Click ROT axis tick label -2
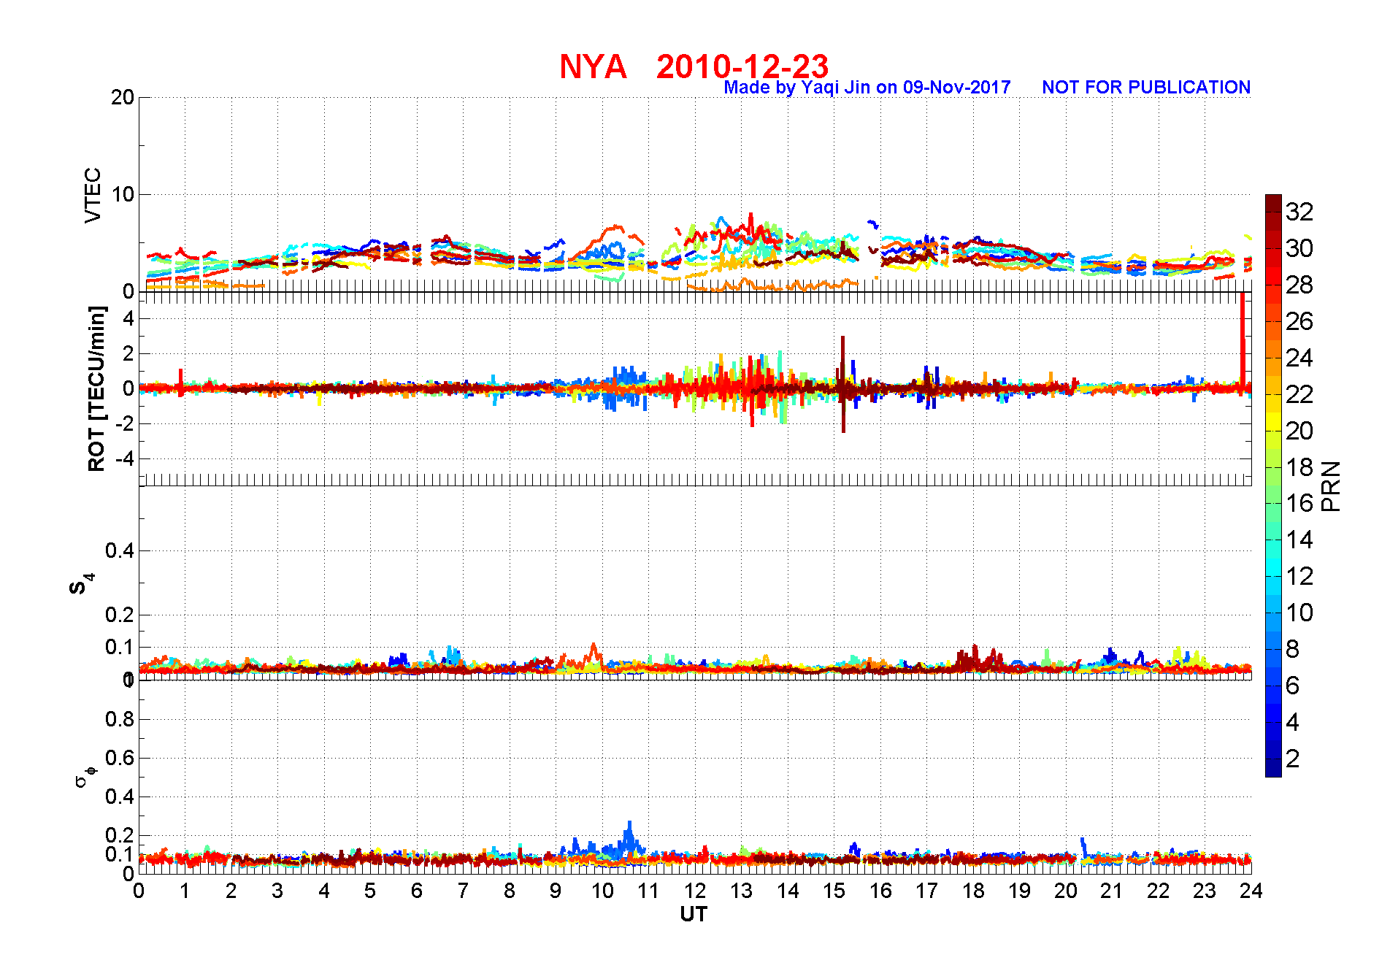Screen dimensions: 1390x971 [126, 423]
